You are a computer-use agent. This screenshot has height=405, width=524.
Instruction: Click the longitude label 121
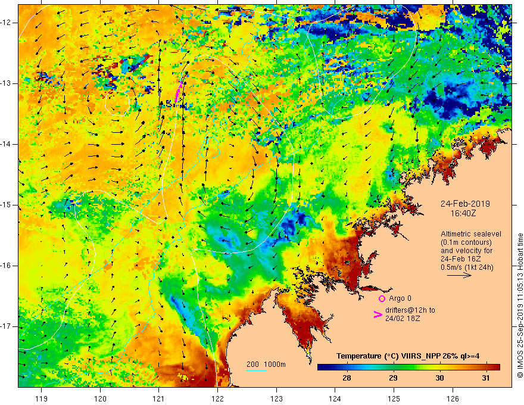(x=159, y=398)
